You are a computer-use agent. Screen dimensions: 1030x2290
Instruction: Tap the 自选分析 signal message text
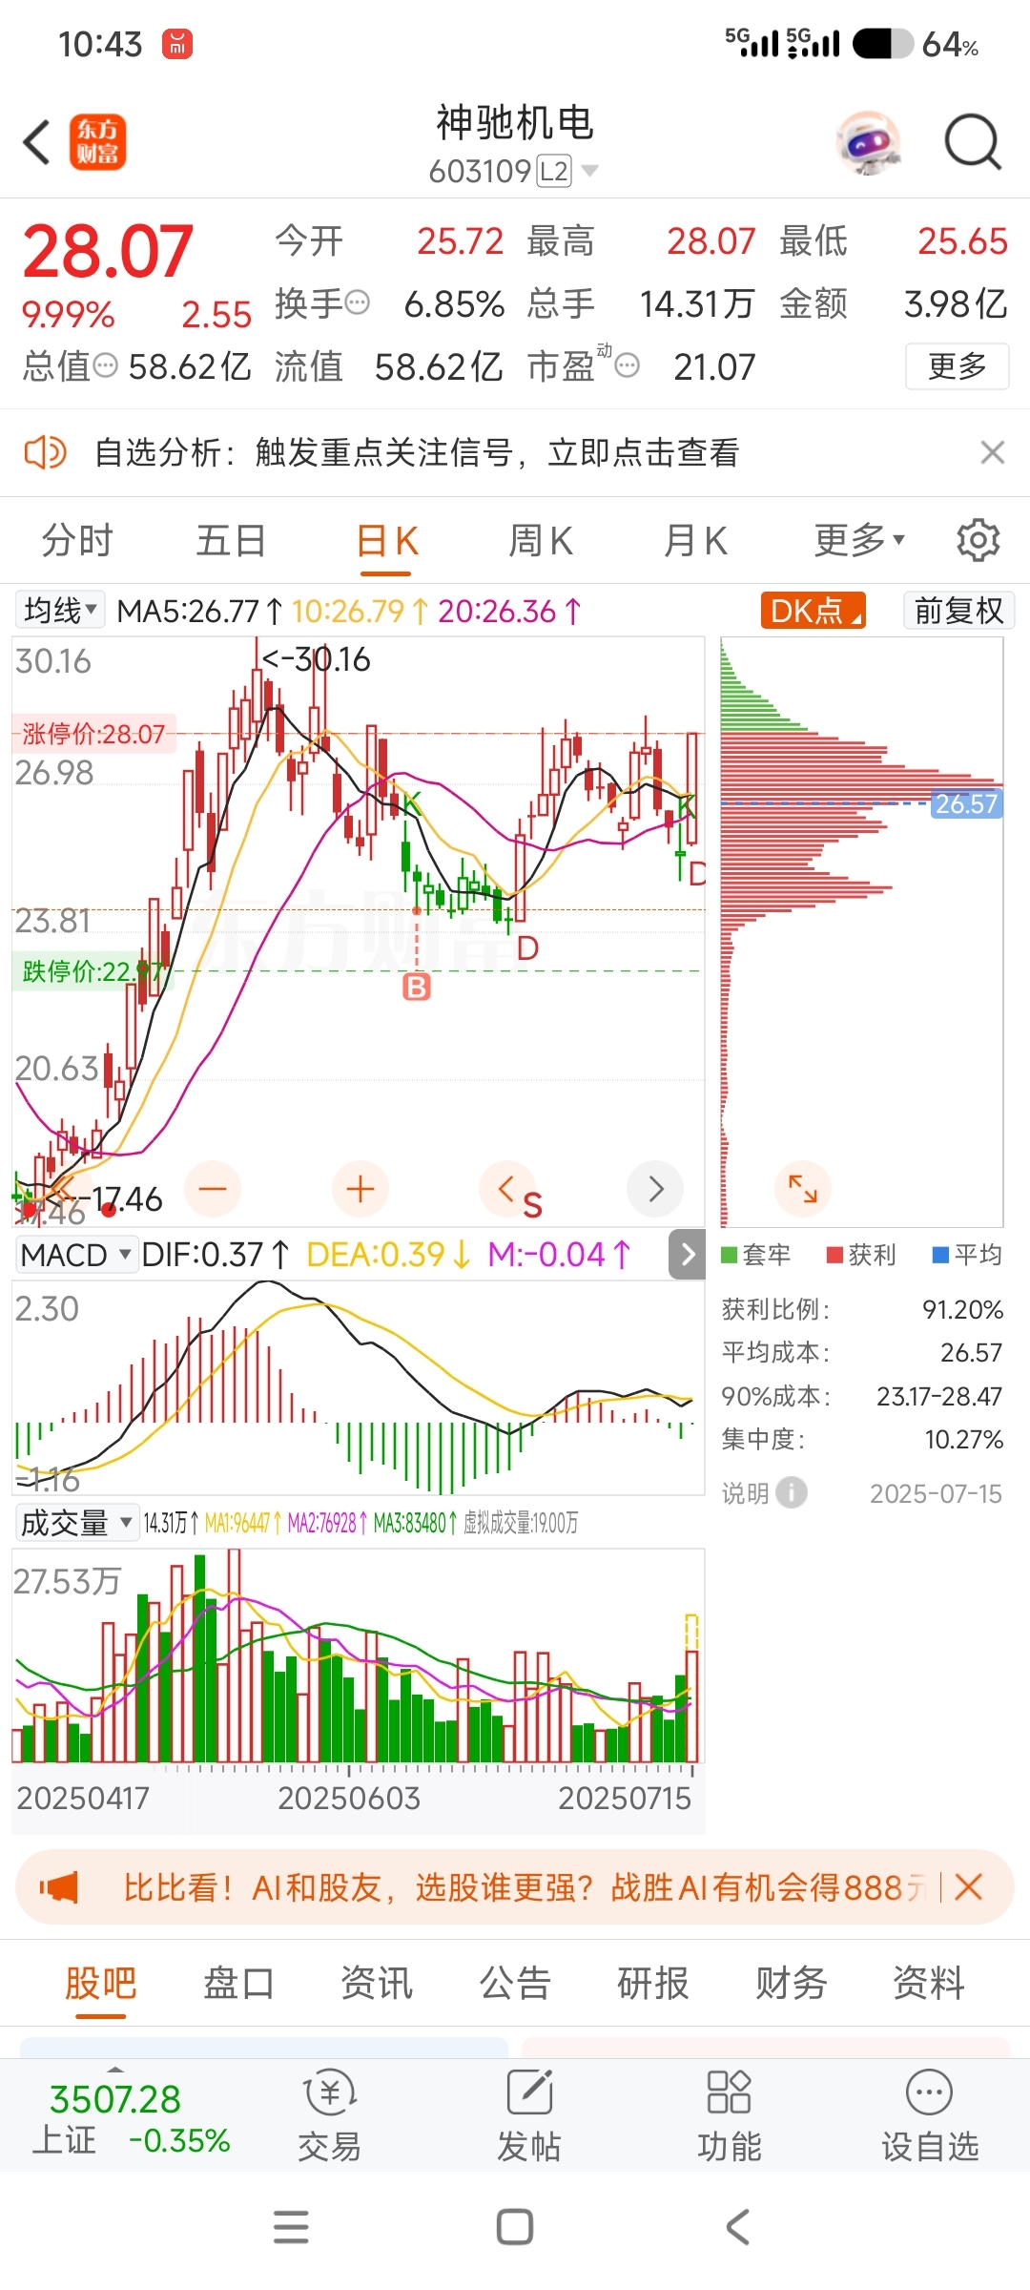pyautogui.click(x=417, y=452)
